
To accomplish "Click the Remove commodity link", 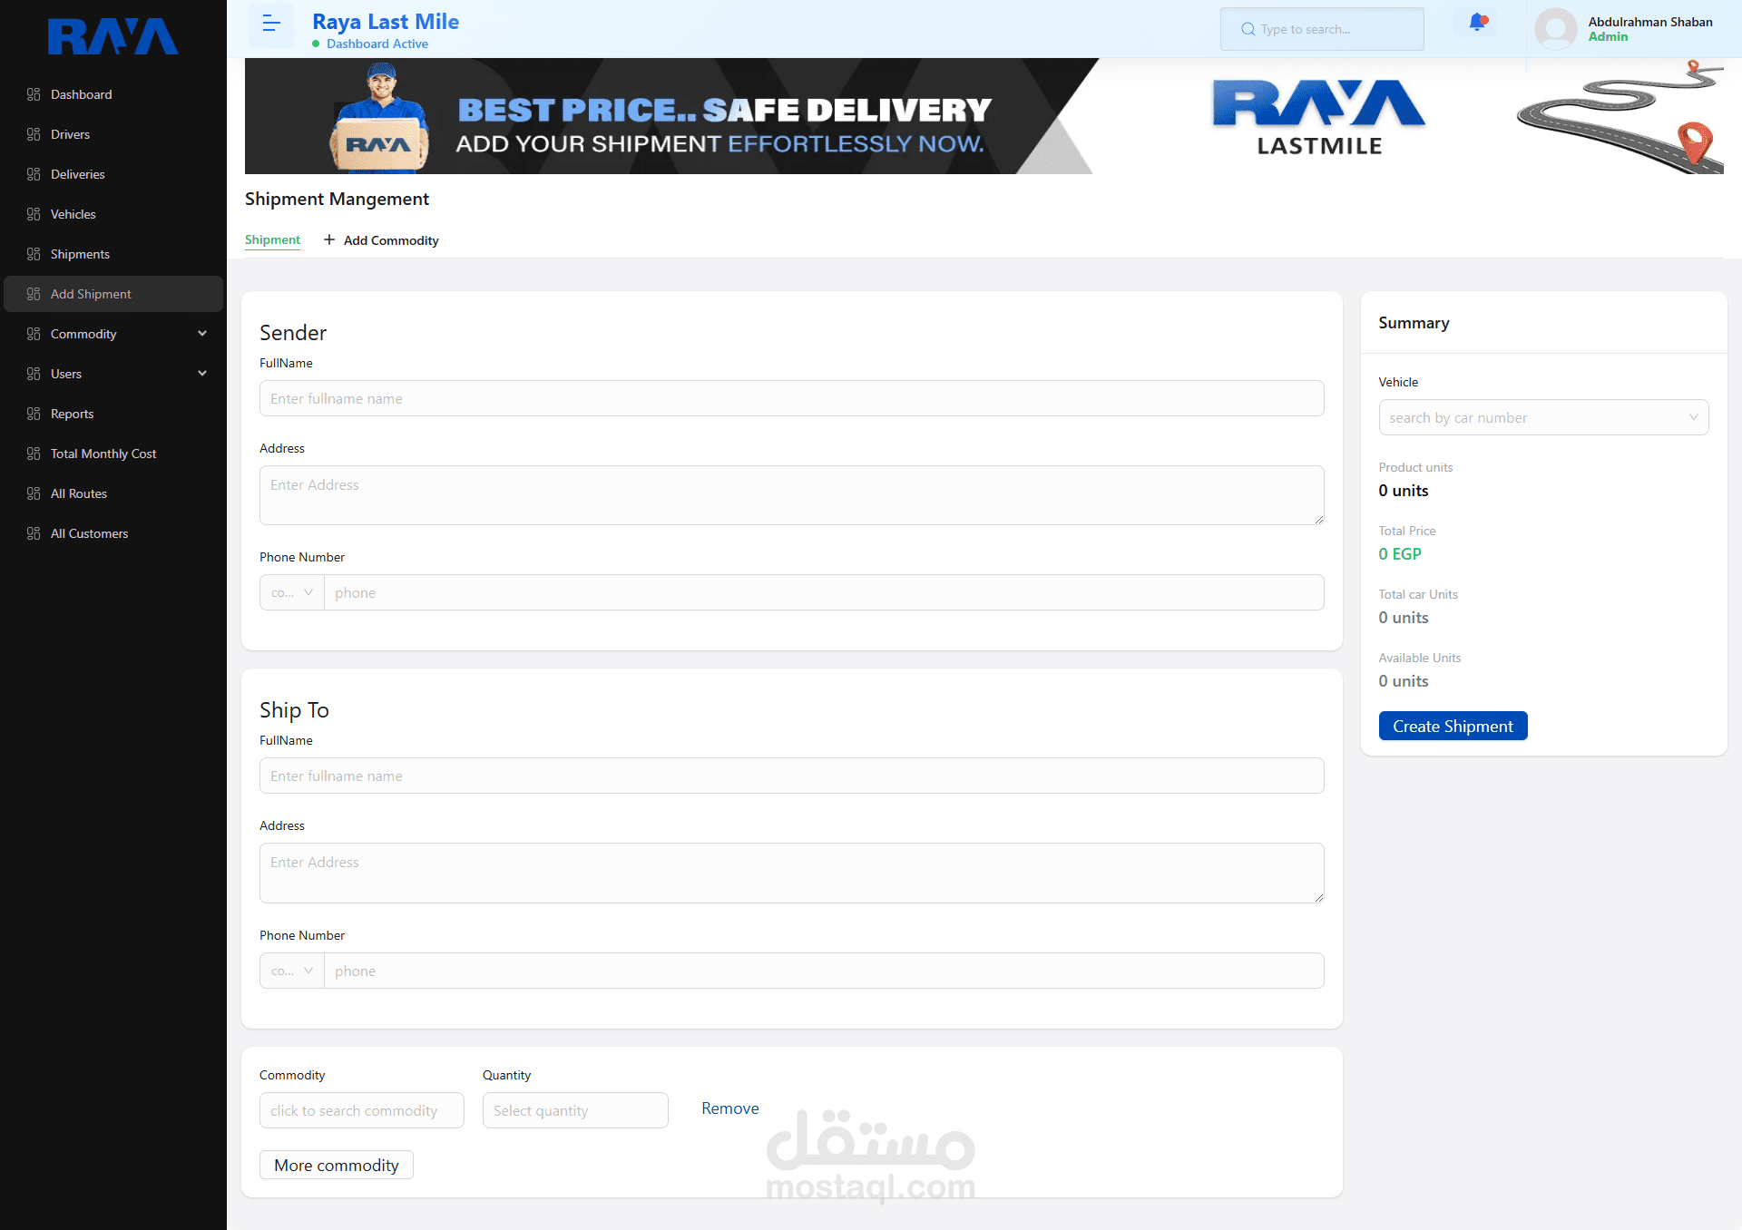I will [729, 1108].
